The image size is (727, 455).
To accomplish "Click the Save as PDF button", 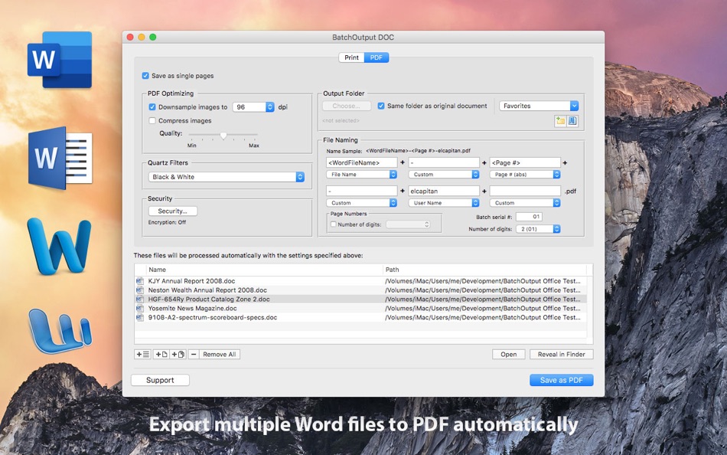I will (561, 381).
